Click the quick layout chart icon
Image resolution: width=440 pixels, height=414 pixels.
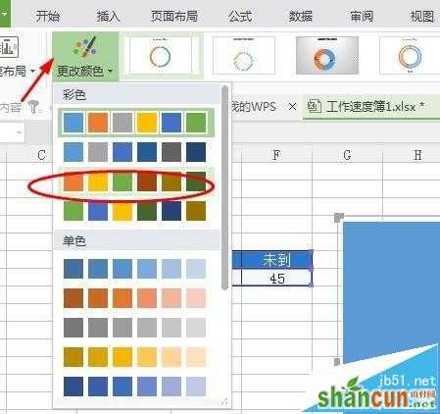point(8,48)
